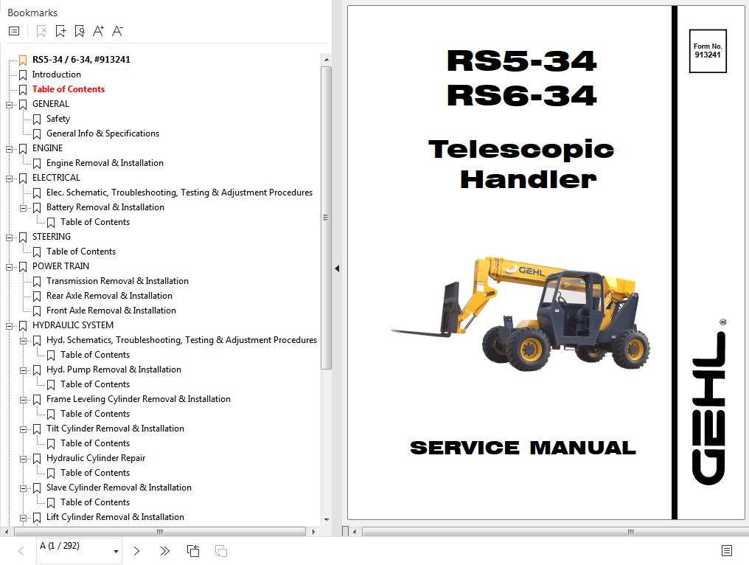Select the Safety bookmark
This screenshot has width=749, height=565.
coord(58,119)
